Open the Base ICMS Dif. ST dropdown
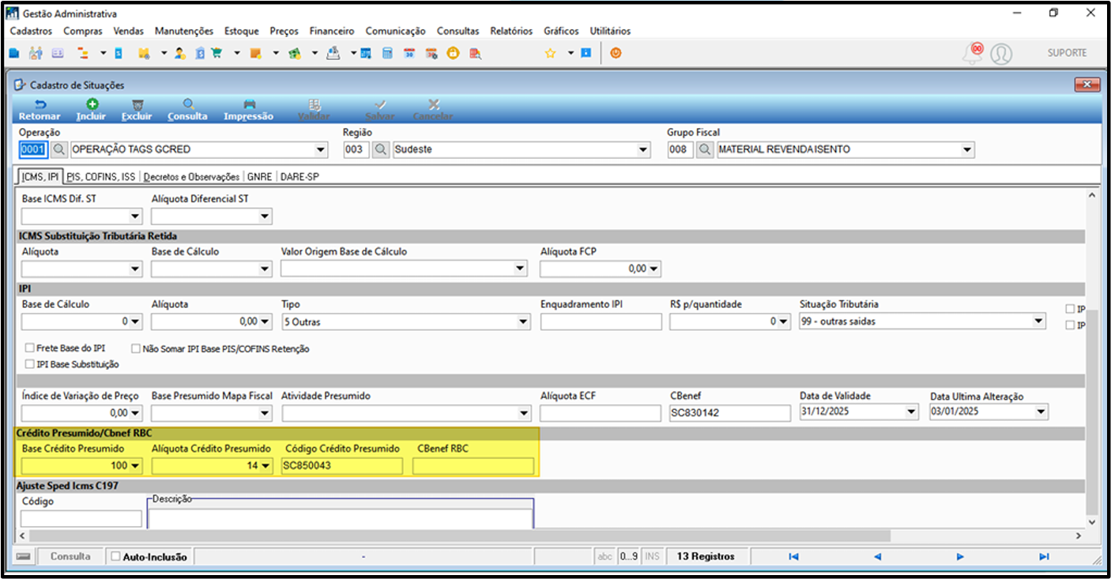 pyautogui.click(x=135, y=216)
